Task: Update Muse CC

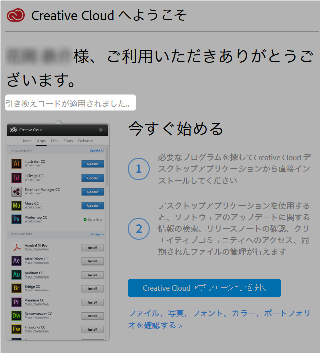Action: pos(93,206)
